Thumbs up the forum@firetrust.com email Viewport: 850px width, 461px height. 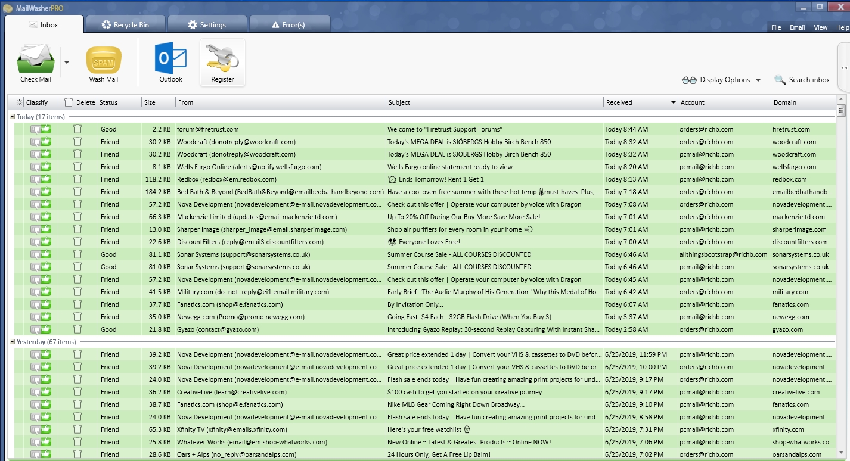(x=46, y=129)
